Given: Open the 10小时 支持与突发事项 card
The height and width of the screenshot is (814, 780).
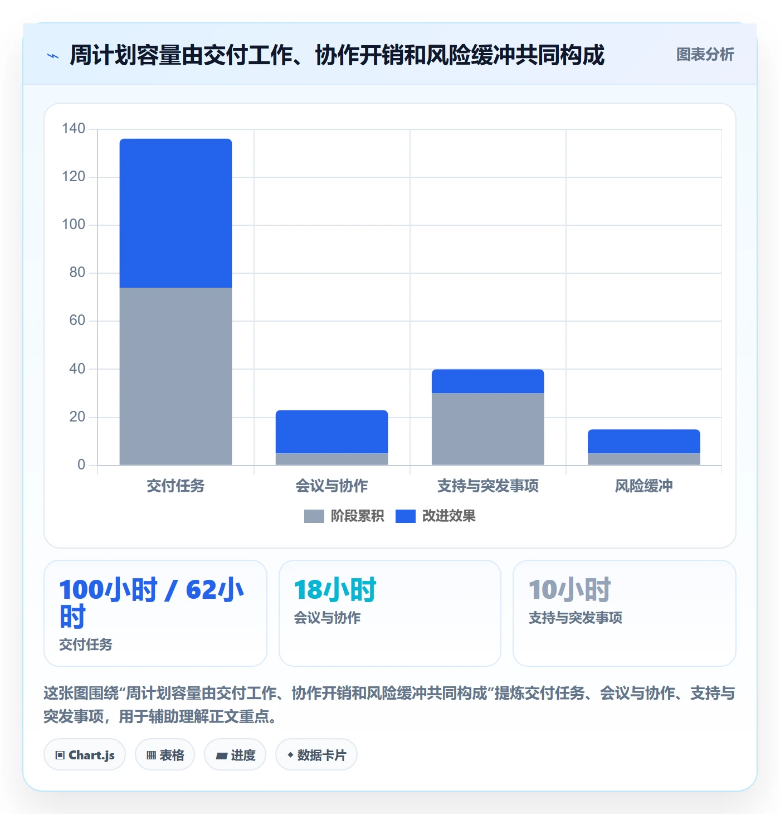Looking at the screenshot, I should click(x=625, y=613).
